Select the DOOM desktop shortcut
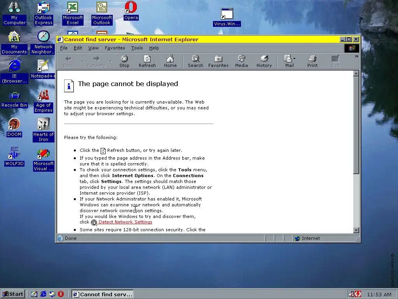Viewport: 398px width, 299px height. (14, 128)
